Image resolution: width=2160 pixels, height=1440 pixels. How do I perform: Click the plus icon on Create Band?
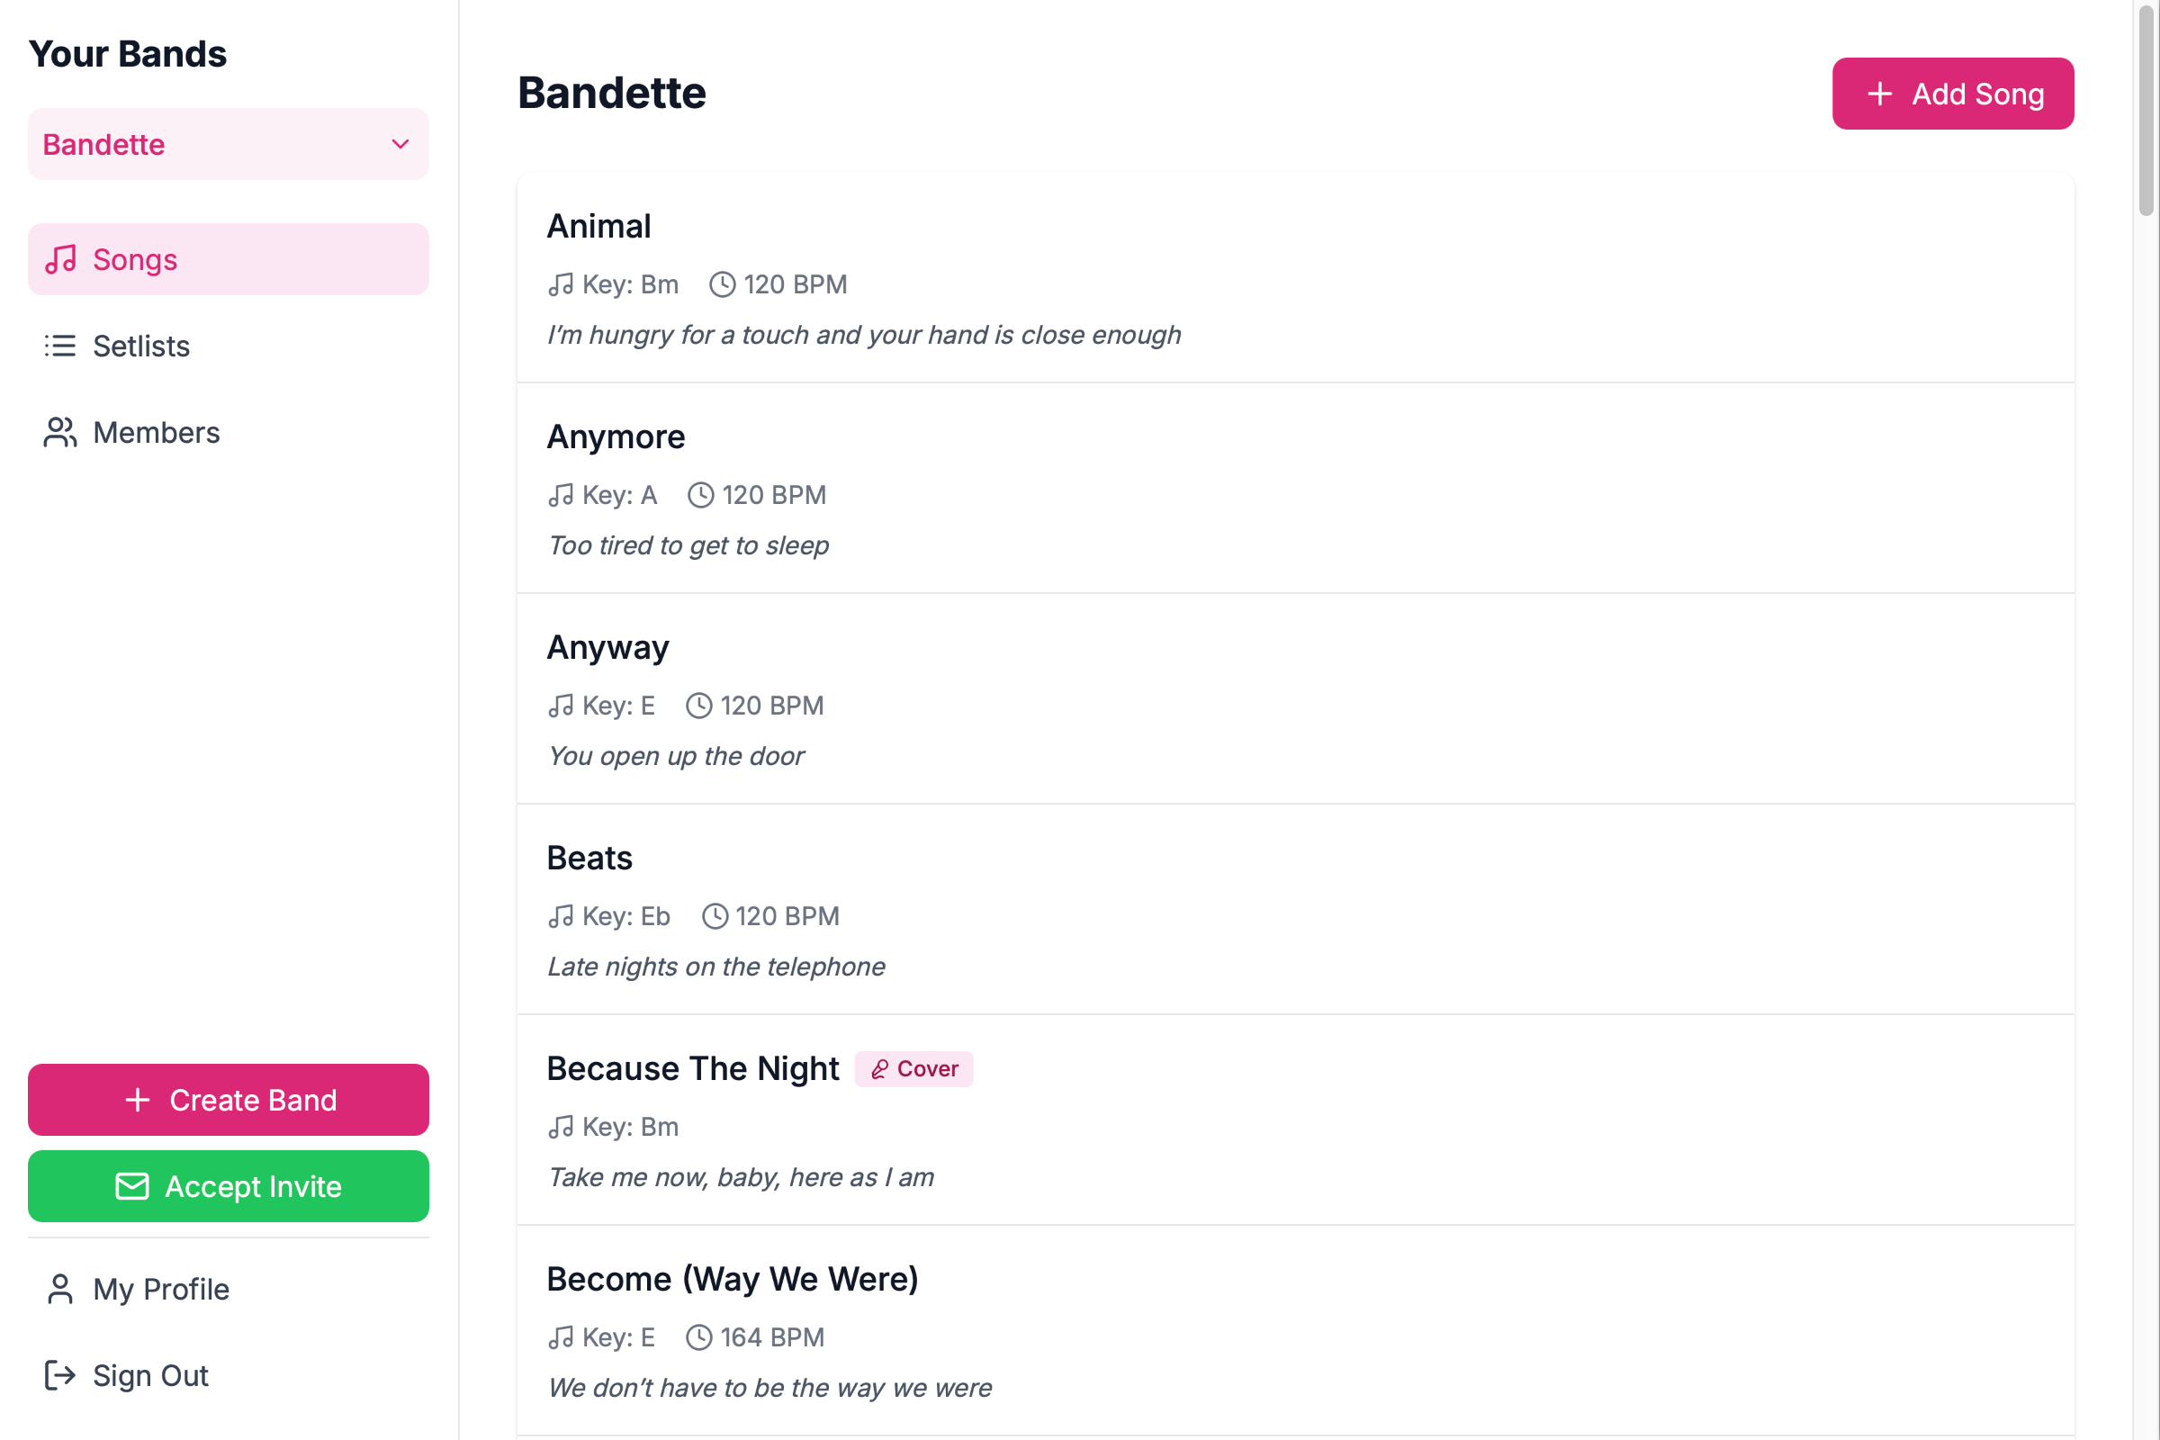coord(138,1099)
